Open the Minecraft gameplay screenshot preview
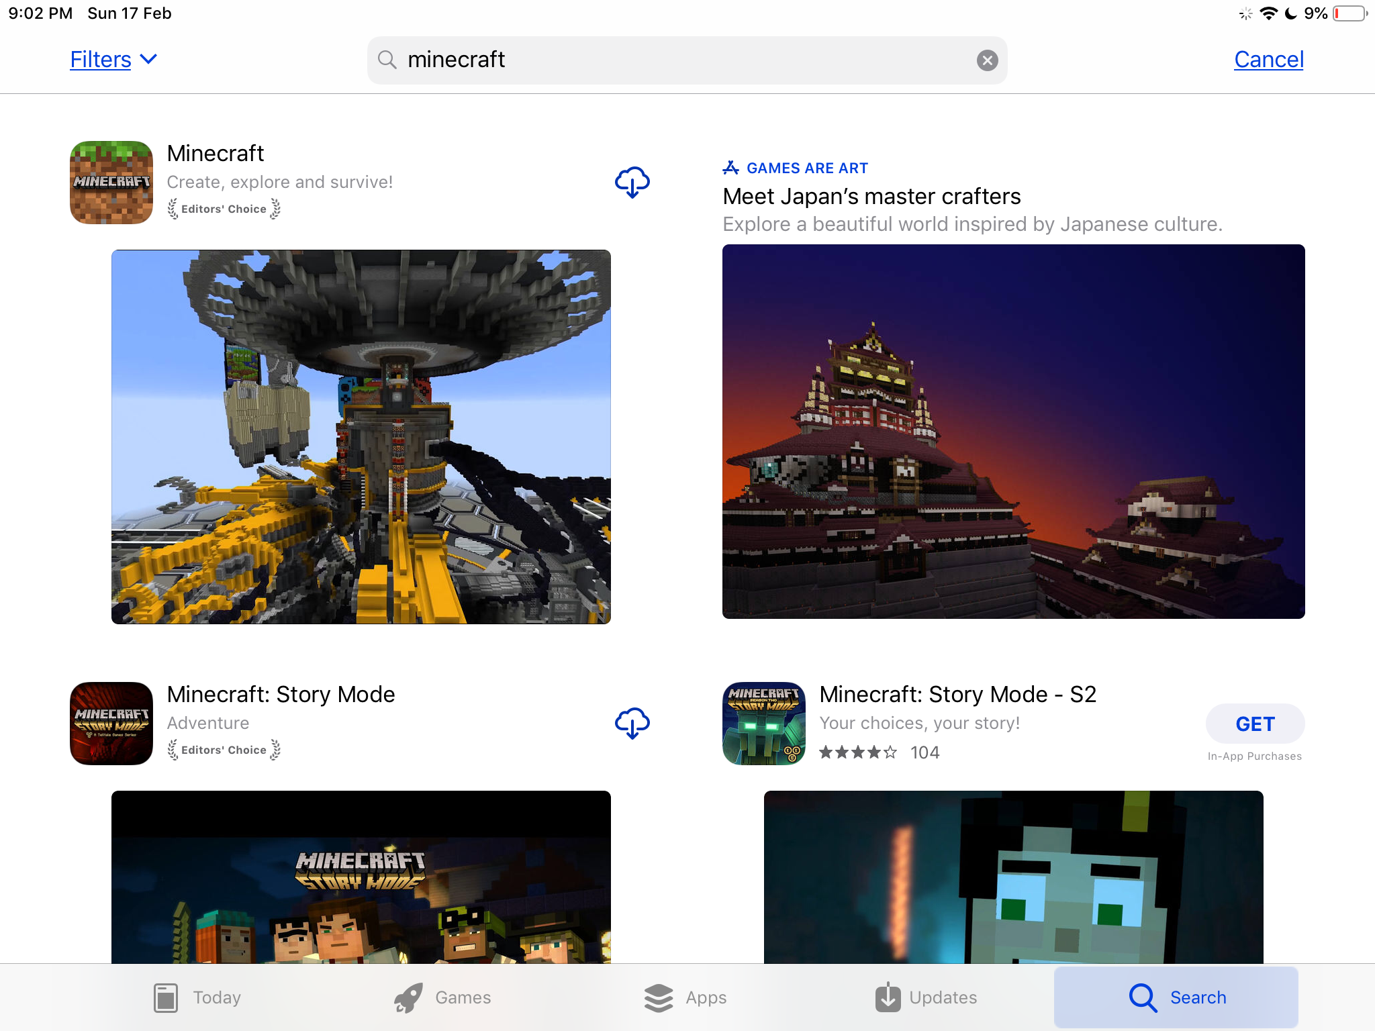This screenshot has width=1375, height=1031. tap(361, 437)
